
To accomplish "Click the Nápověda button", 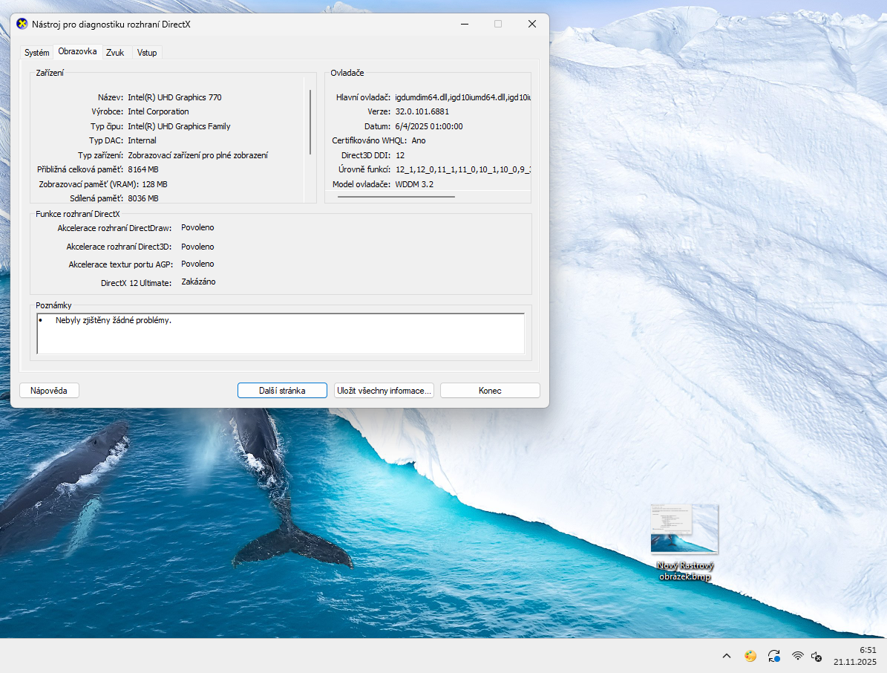I will point(49,390).
